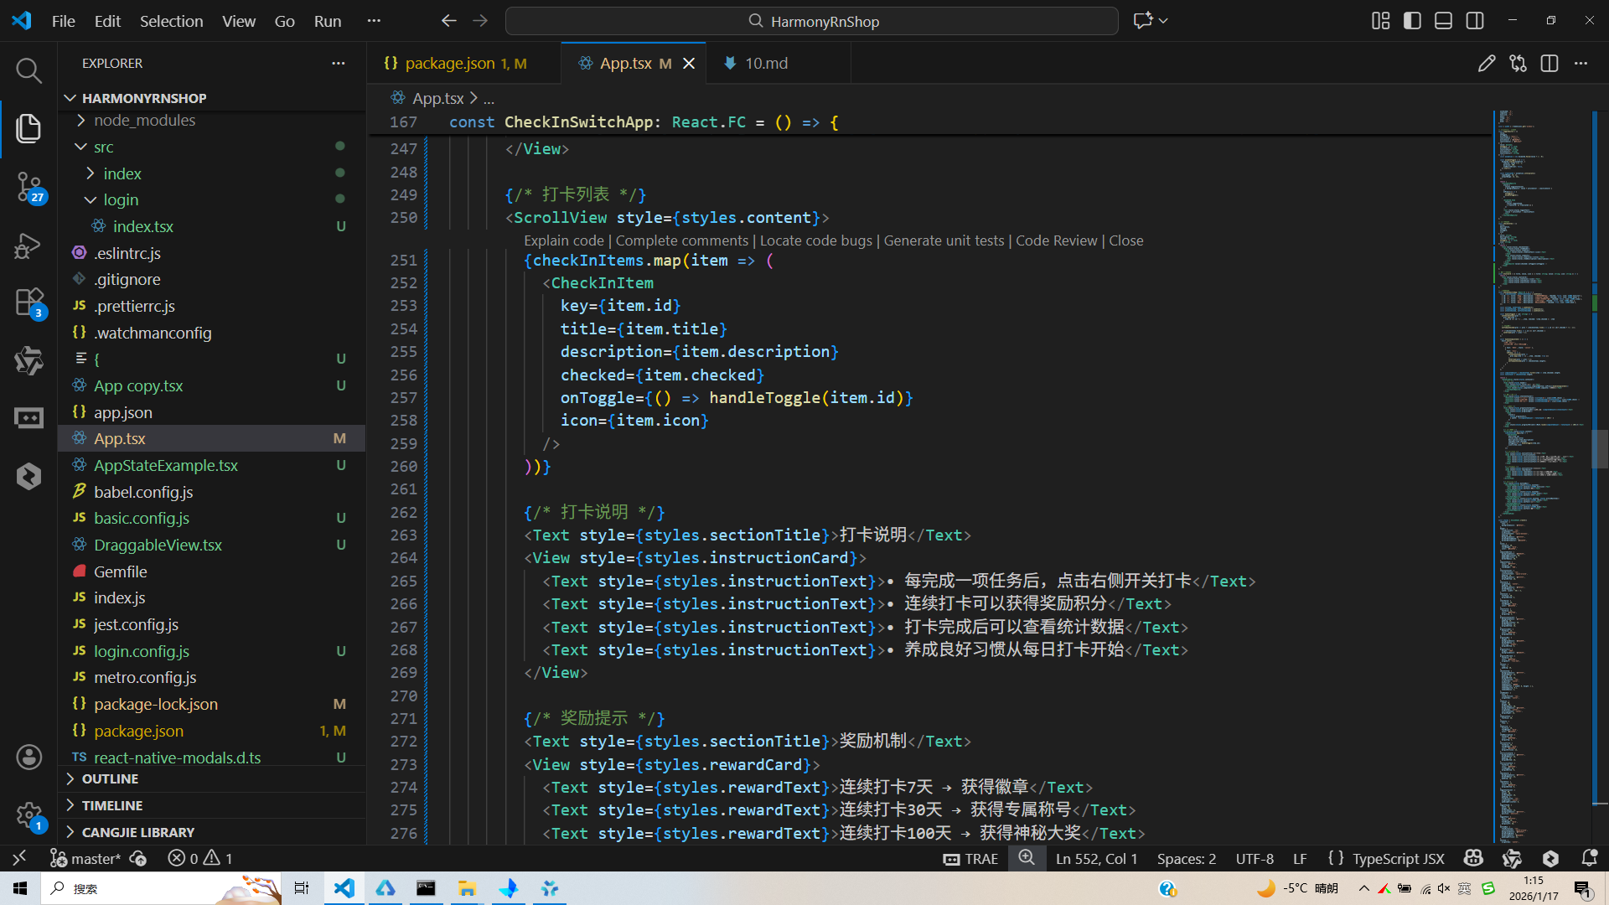This screenshot has height=905, width=1609.
Task: Open the notifications bell in status bar
Action: [x=1588, y=858]
